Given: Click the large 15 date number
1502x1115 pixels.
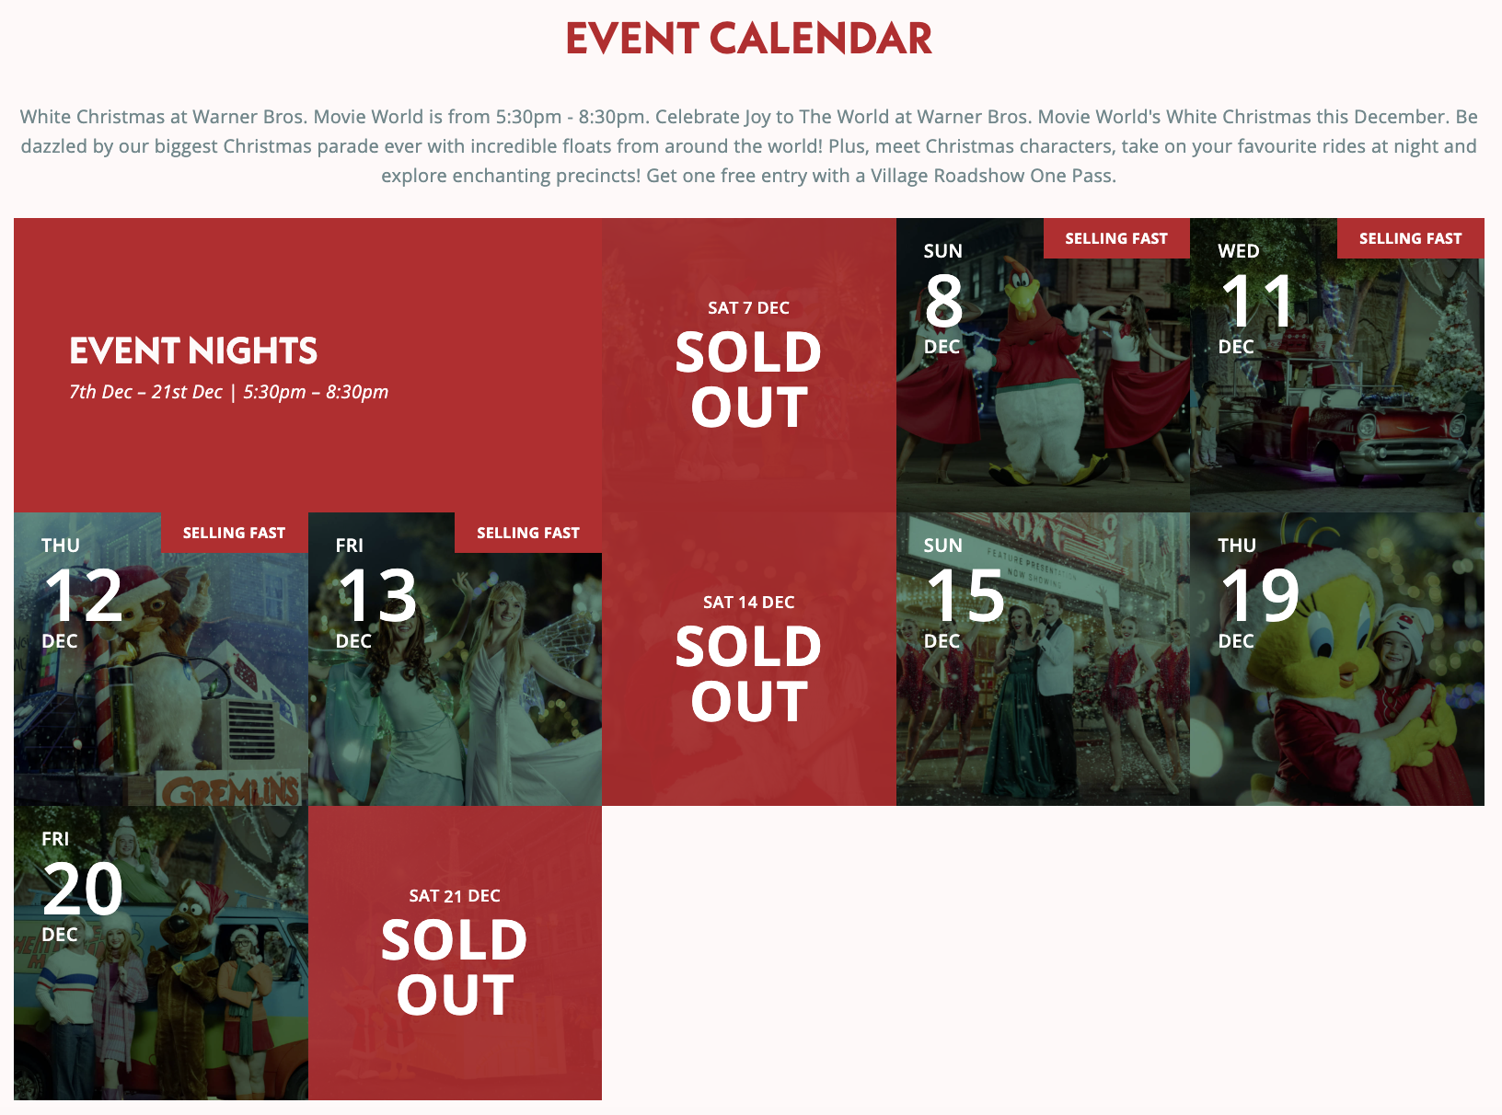Looking at the screenshot, I should click(965, 594).
